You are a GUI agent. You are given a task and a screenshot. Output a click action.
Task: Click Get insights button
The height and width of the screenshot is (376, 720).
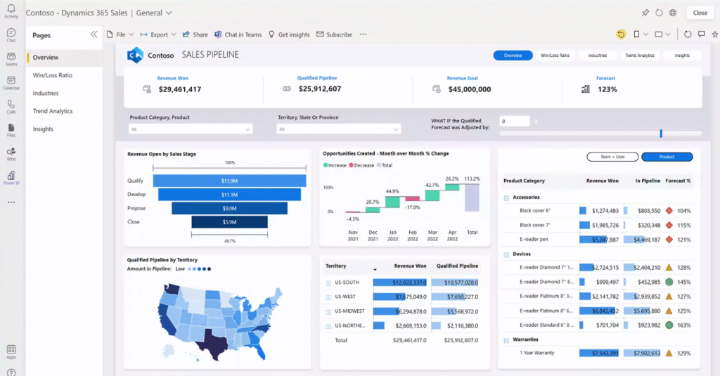click(289, 34)
